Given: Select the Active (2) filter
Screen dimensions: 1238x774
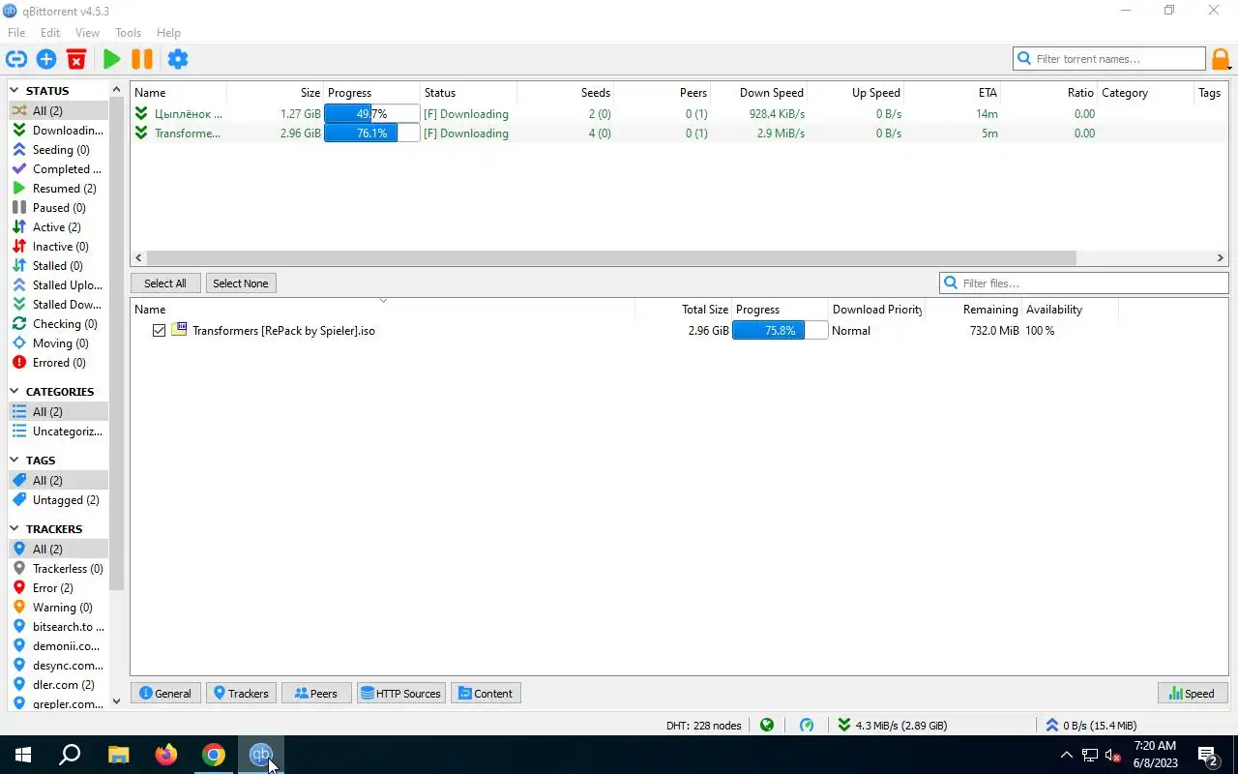Looking at the screenshot, I should coord(58,227).
